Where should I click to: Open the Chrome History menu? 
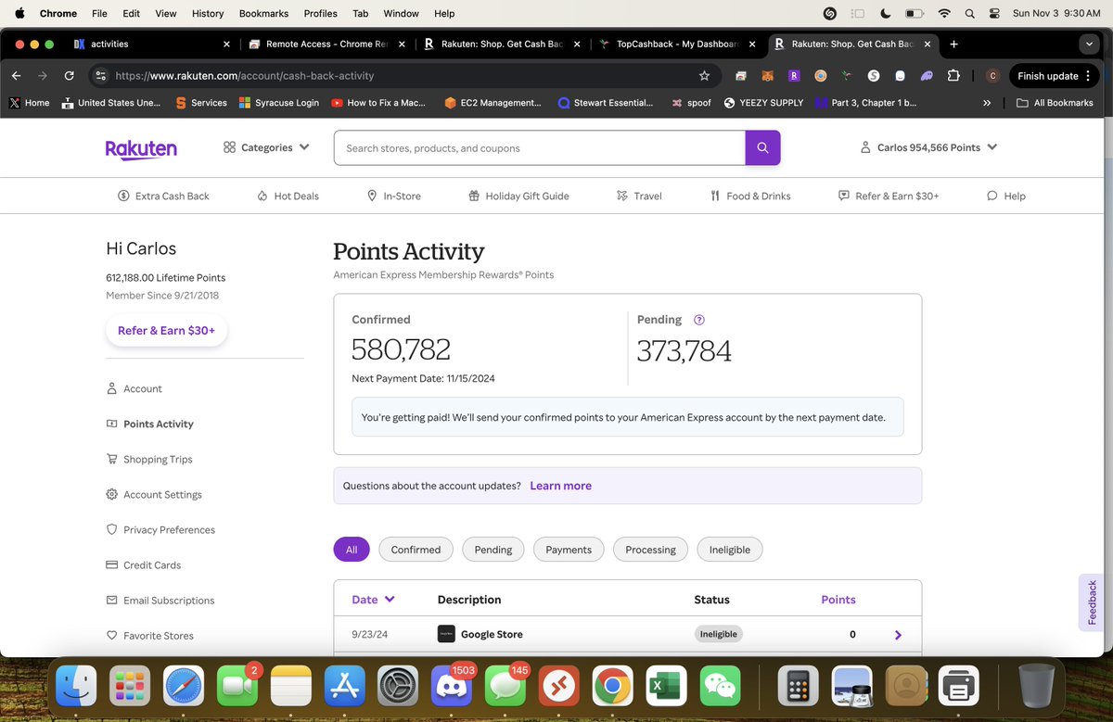(208, 14)
